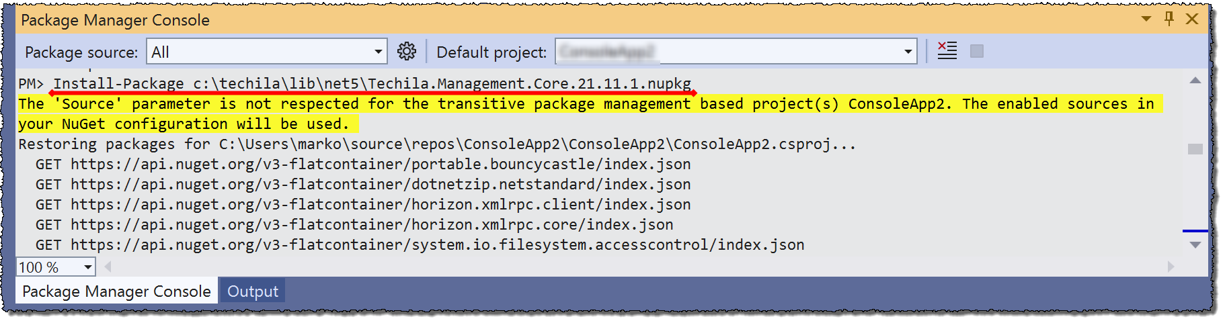
Task: Click the system.io.filesystem.accesscontrol index.json URL
Action: pos(437,245)
